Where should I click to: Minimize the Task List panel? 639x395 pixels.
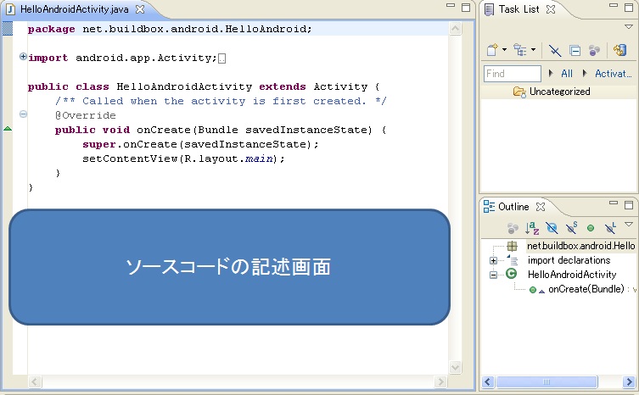pos(614,6)
